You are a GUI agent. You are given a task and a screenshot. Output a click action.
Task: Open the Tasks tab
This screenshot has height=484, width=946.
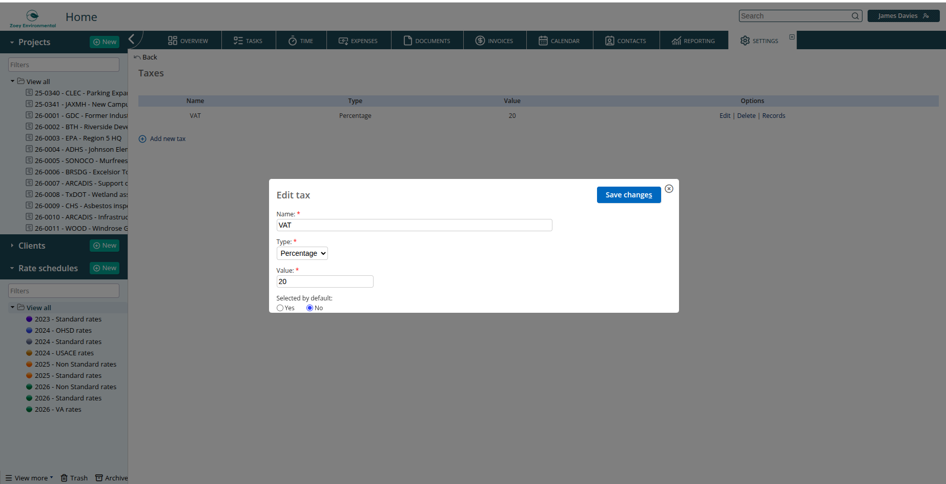coord(248,41)
